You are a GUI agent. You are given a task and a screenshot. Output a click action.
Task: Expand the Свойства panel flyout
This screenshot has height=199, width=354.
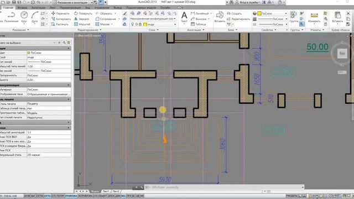tap(269, 30)
